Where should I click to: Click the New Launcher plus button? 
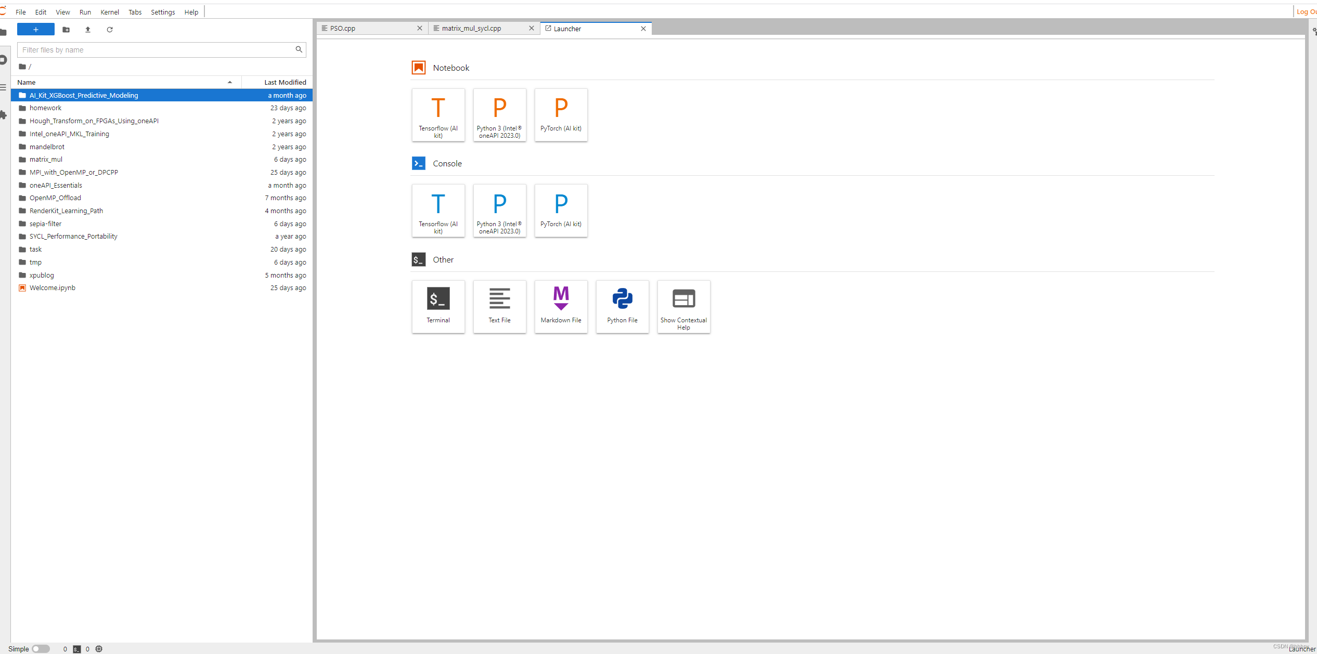pos(35,30)
